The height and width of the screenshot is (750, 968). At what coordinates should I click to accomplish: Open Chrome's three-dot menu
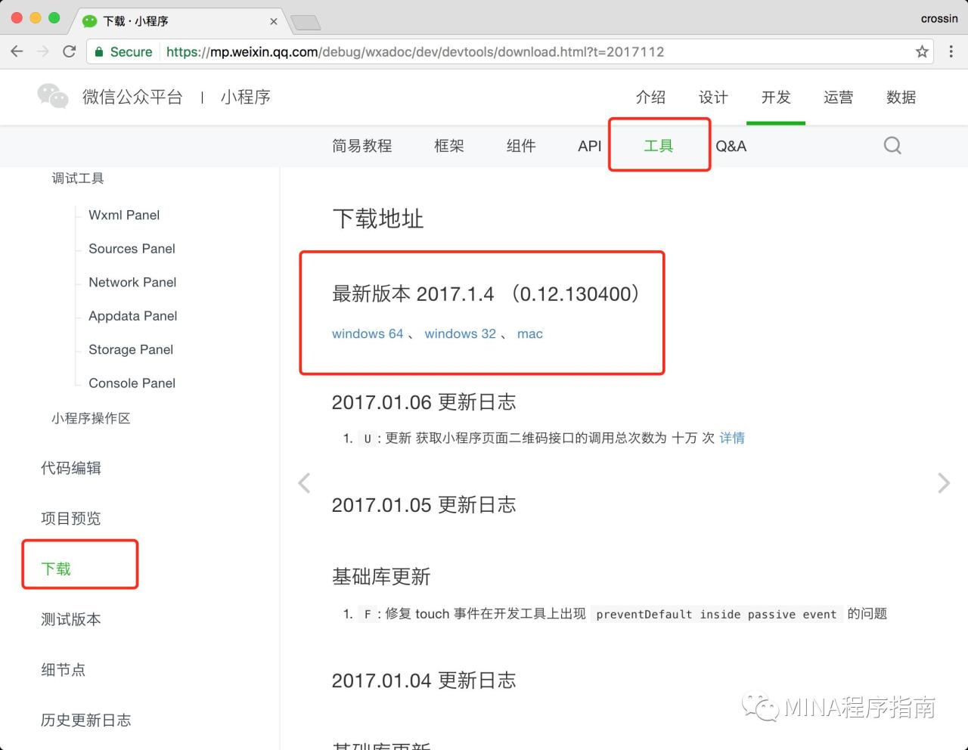[x=951, y=51]
